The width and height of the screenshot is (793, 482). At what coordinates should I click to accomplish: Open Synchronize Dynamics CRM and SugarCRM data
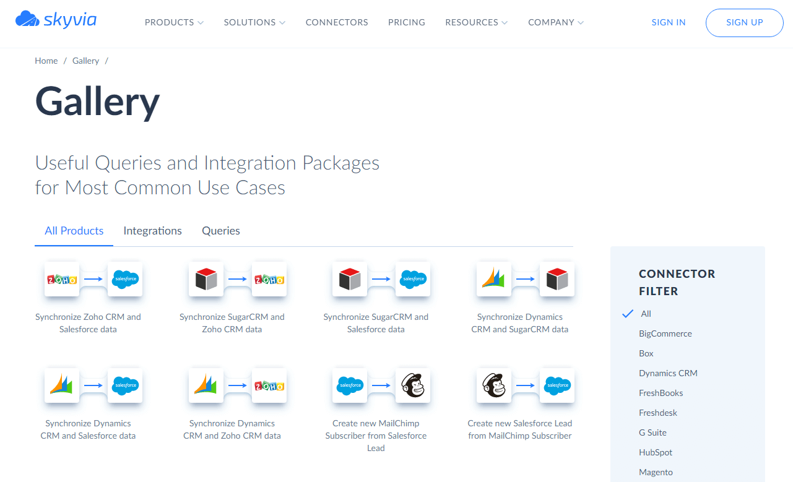(520, 323)
